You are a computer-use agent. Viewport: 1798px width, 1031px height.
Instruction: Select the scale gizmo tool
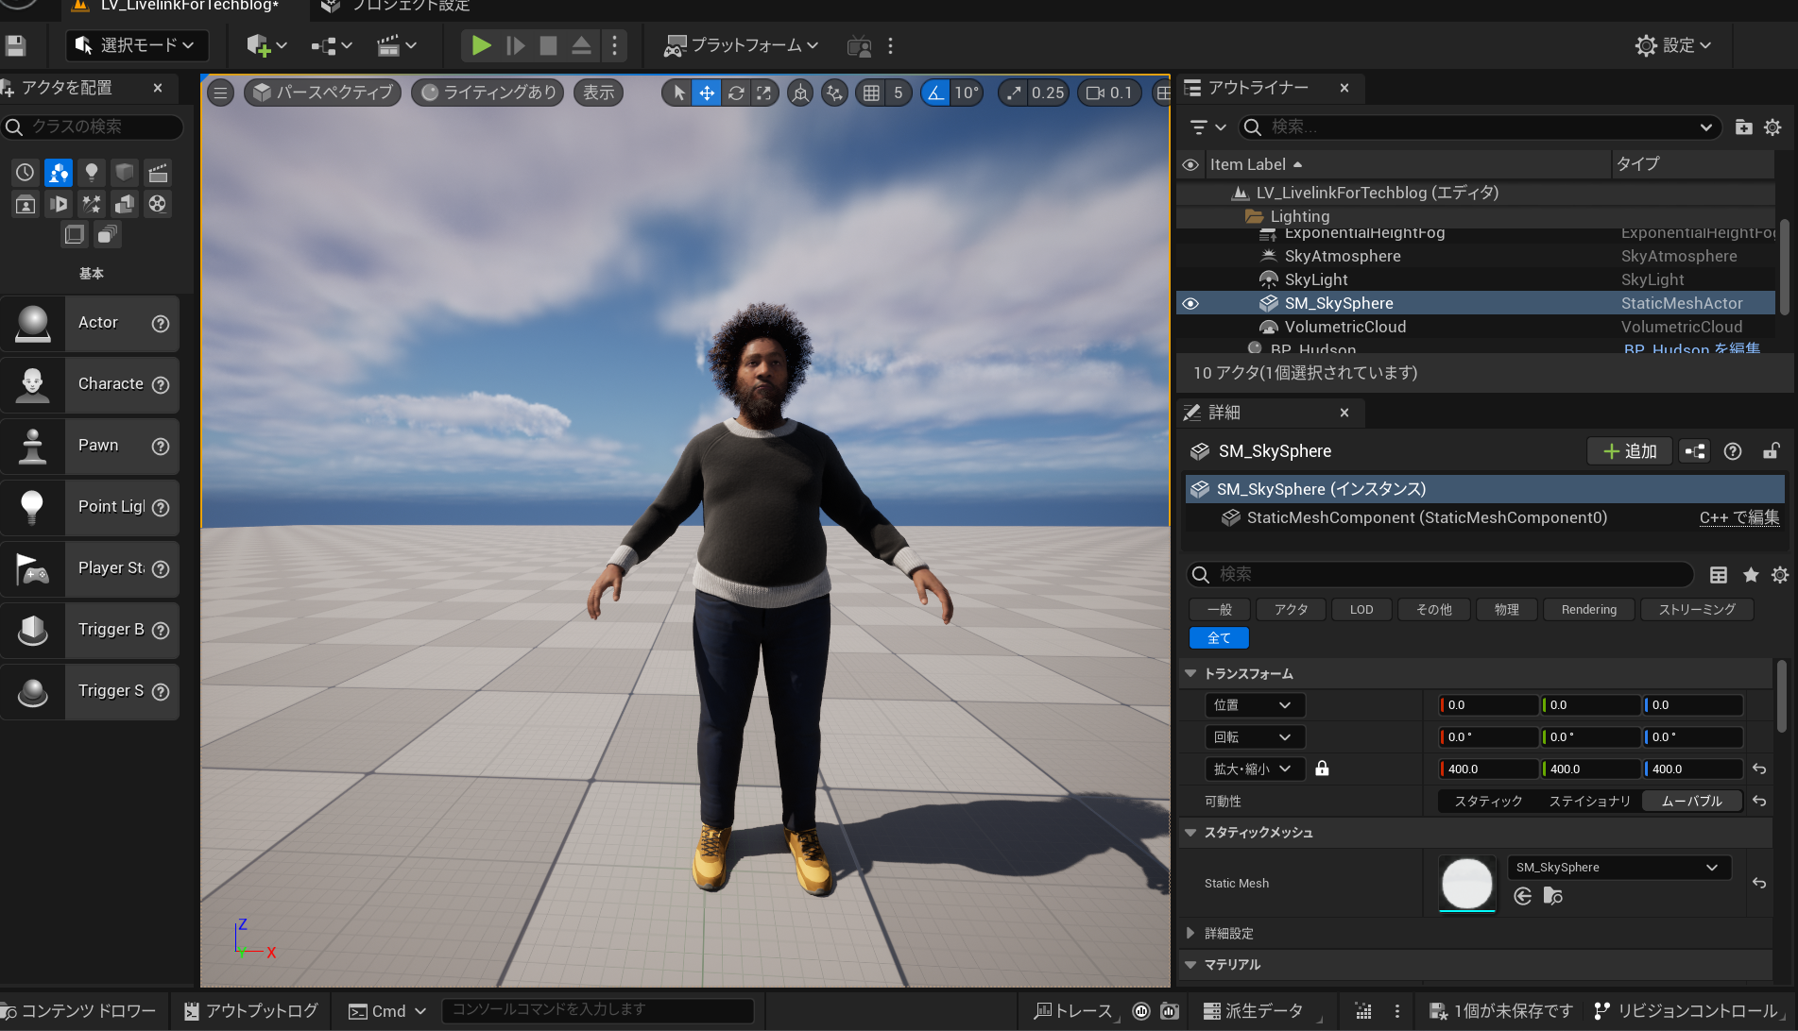pyautogui.click(x=763, y=93)
